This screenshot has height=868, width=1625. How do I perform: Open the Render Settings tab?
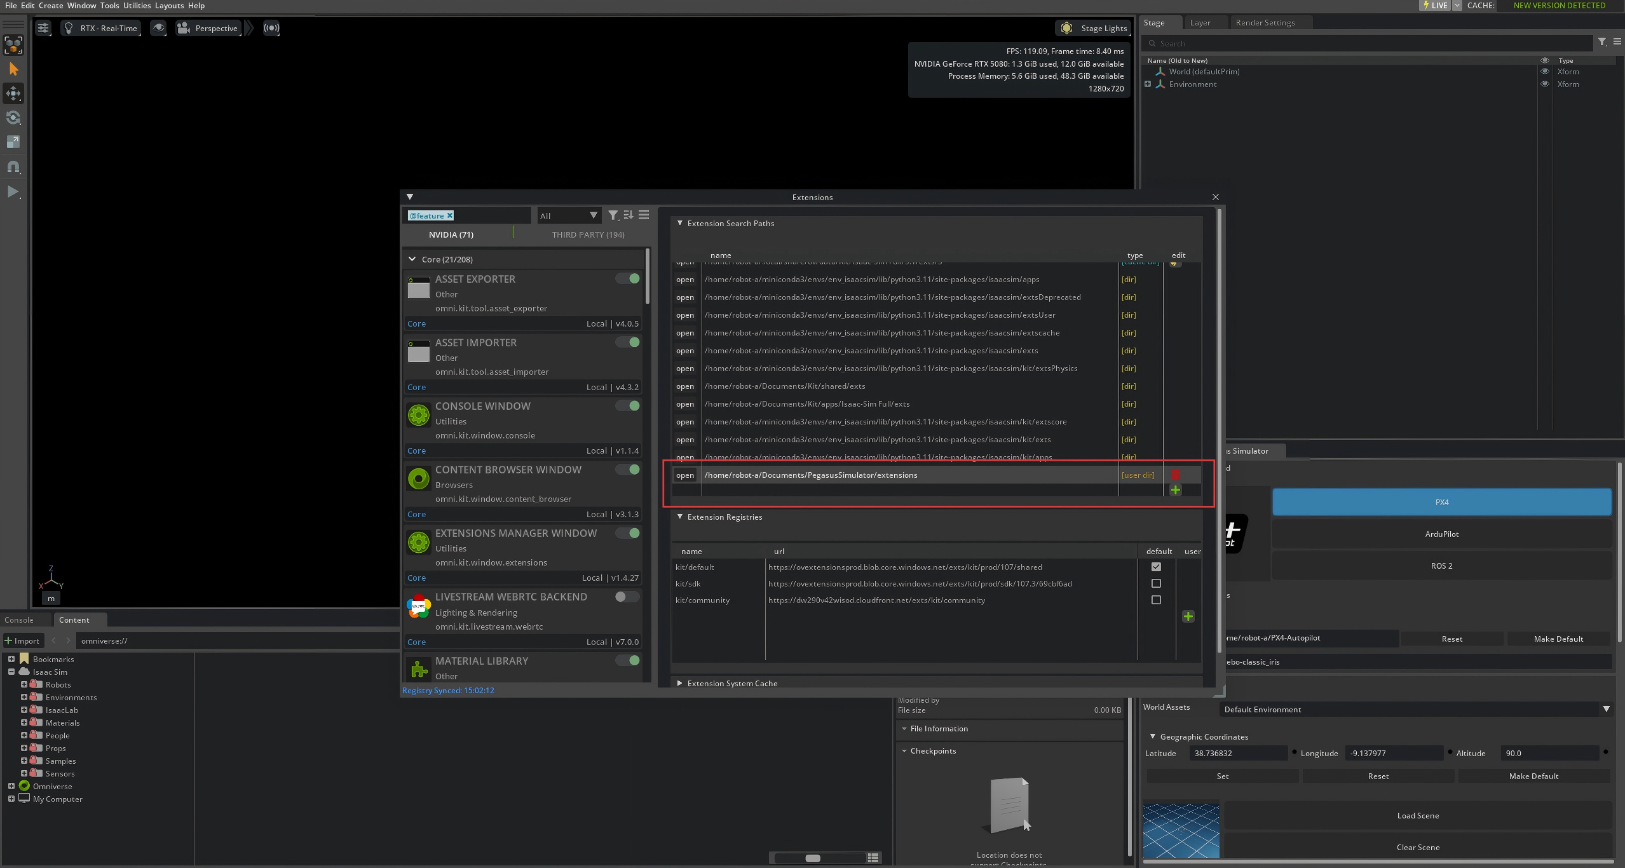1265,22
